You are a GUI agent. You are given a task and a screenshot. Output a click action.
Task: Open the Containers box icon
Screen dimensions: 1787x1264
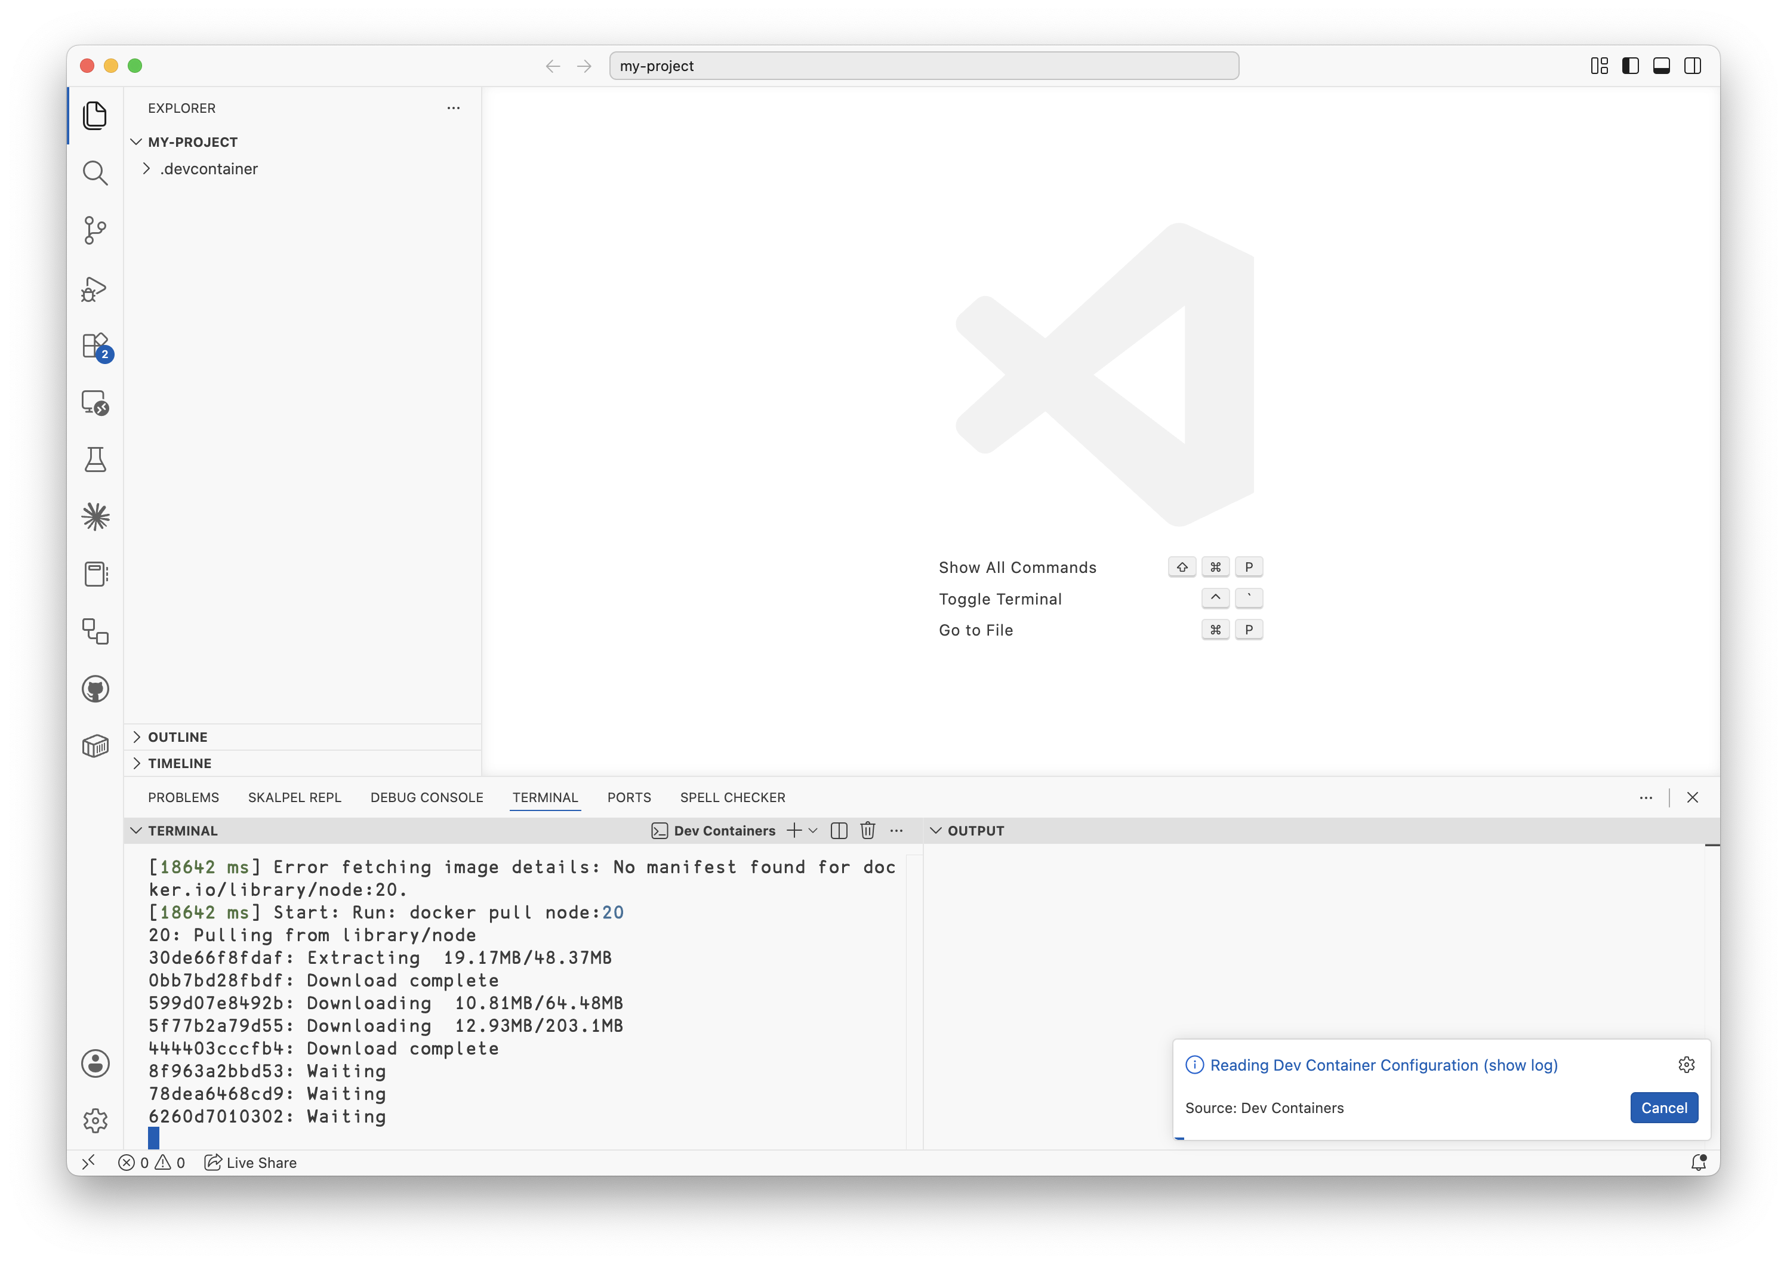point(95,747)
